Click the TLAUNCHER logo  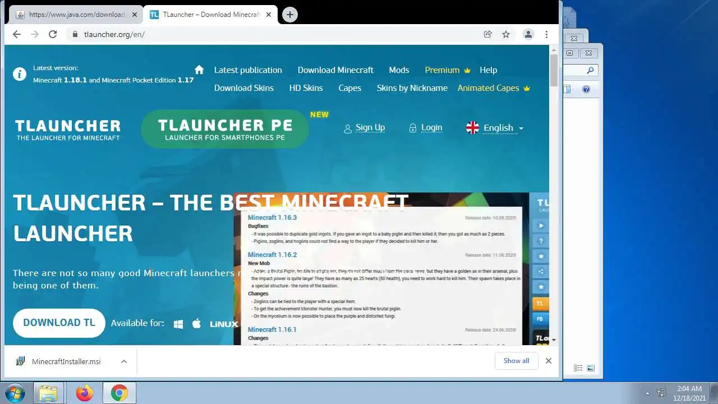click(68, 130)
